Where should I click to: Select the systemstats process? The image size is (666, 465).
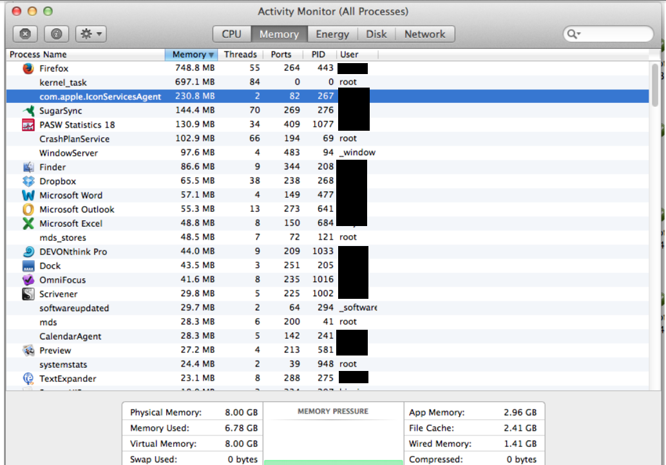(x=63, y=365)
